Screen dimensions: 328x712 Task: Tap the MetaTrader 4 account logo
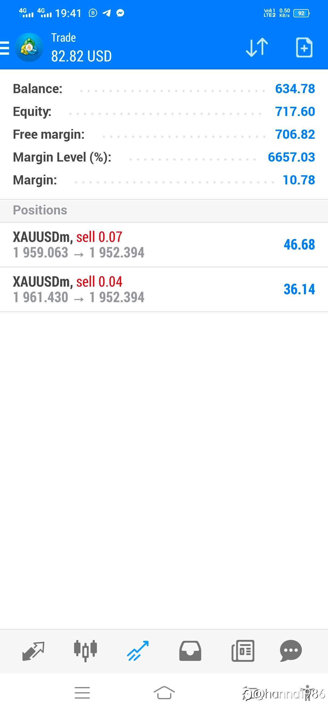coord(29,47)
